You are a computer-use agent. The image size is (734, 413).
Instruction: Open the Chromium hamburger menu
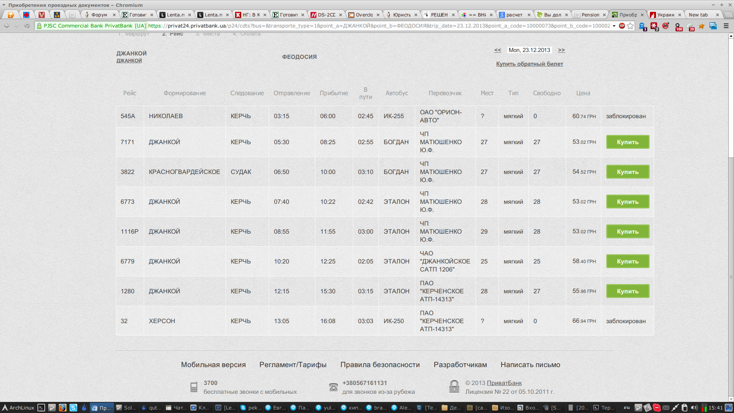(x=726, y=26)
